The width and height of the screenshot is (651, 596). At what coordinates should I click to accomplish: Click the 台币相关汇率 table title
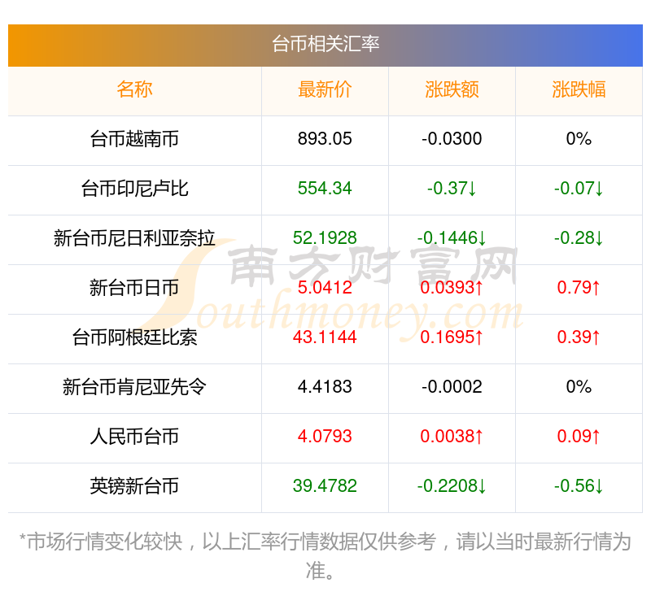click(x=325, y=44)
